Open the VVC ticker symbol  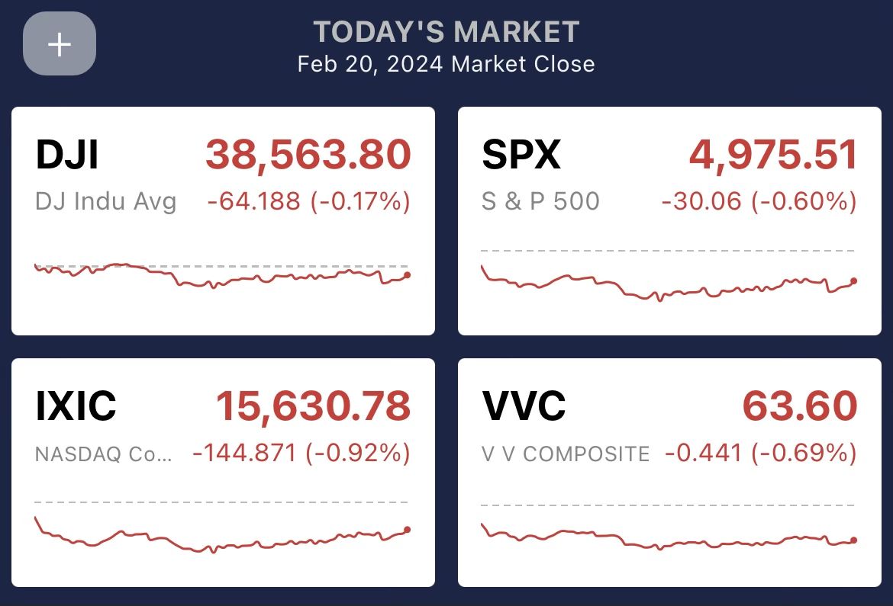pyautogui.click(x=524, y=406)
